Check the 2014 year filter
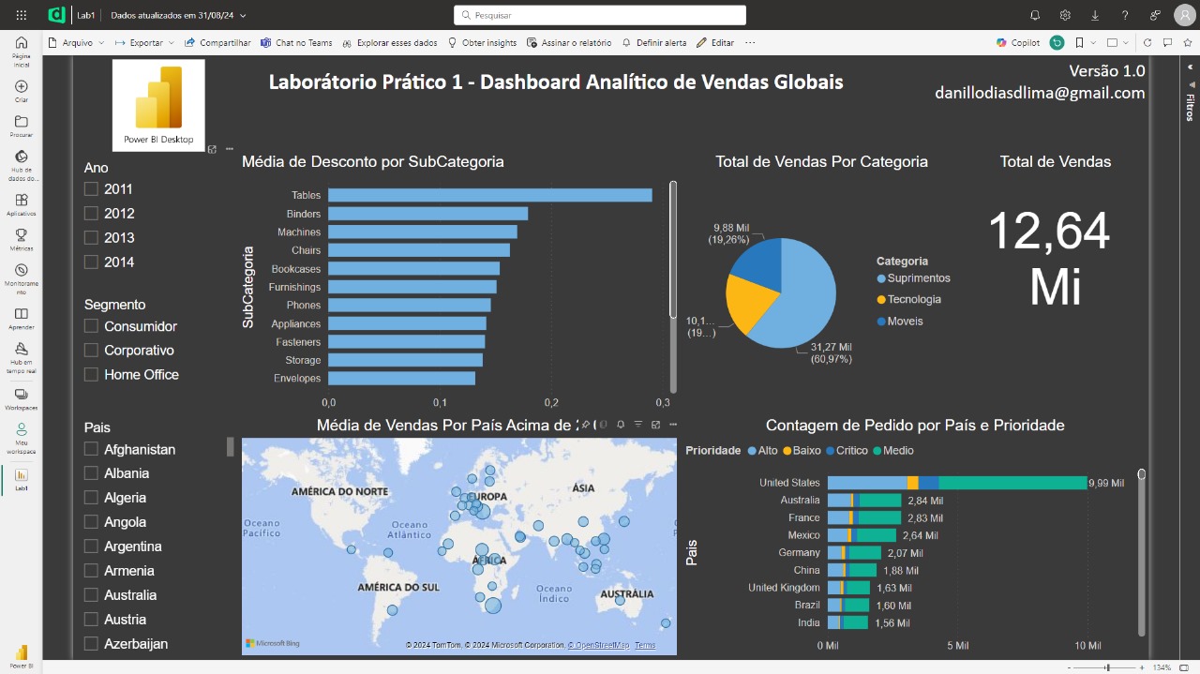The height and width of the screenshot is (674, 1200). point(91,262)
